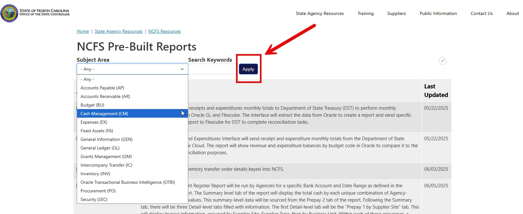523x214 pixels.
Task: Go to Suppliers in top navigation
Action: coord(396,13)
